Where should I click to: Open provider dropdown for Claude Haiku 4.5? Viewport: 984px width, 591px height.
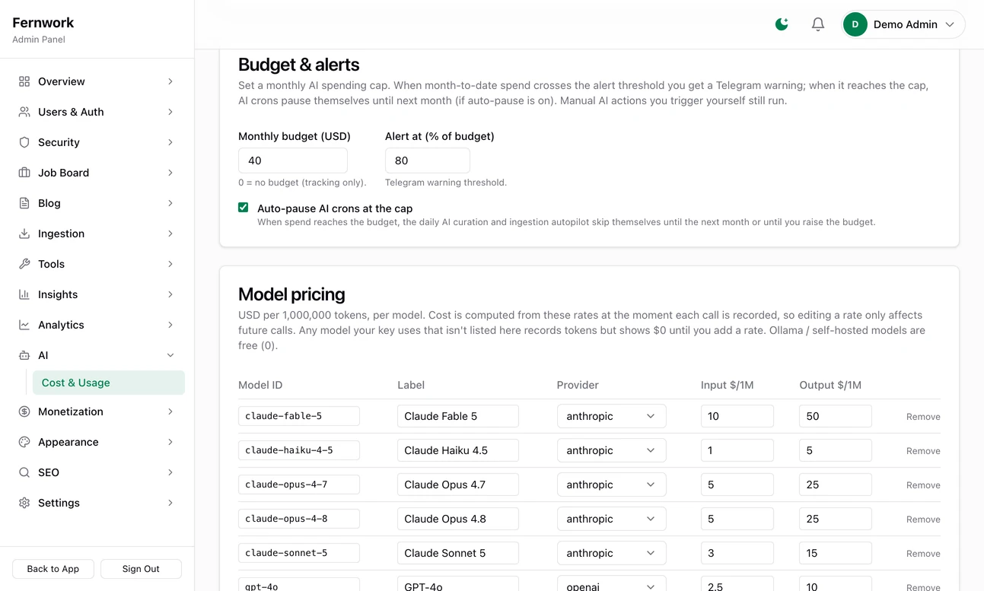click(x=611, y=450)
